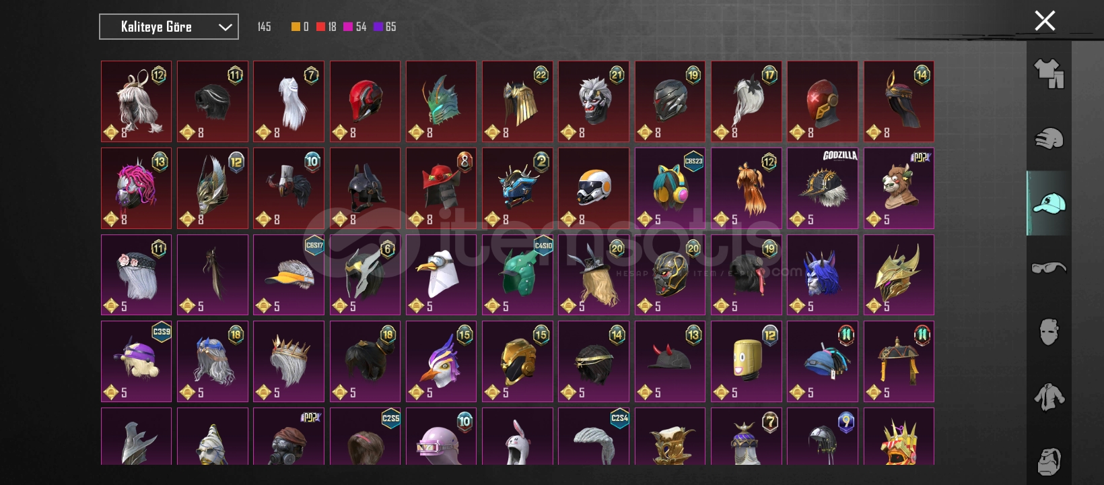Select the white astronaut helmet item
The image size is (1104, 485).
coord(594,189)
